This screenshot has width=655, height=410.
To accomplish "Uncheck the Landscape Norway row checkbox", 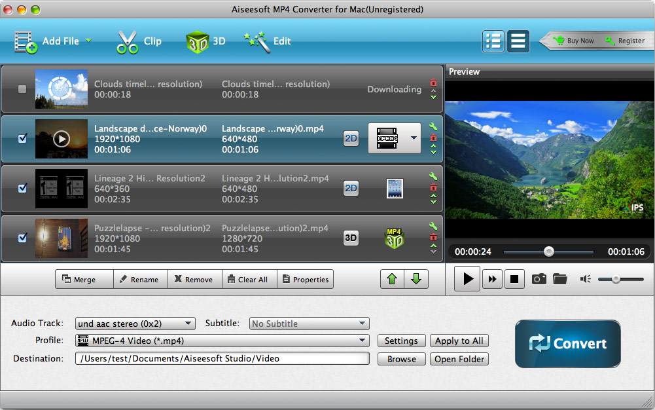I will click(22, 138).
